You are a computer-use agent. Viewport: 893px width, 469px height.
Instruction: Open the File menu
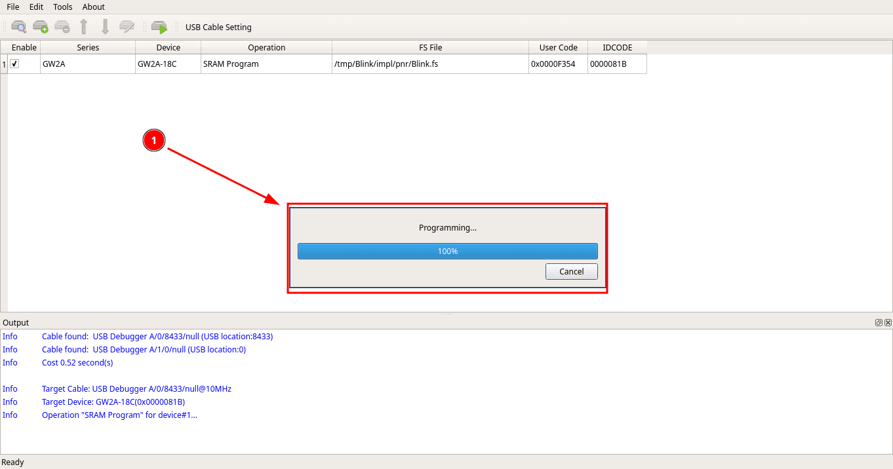(x=13, y=7)
